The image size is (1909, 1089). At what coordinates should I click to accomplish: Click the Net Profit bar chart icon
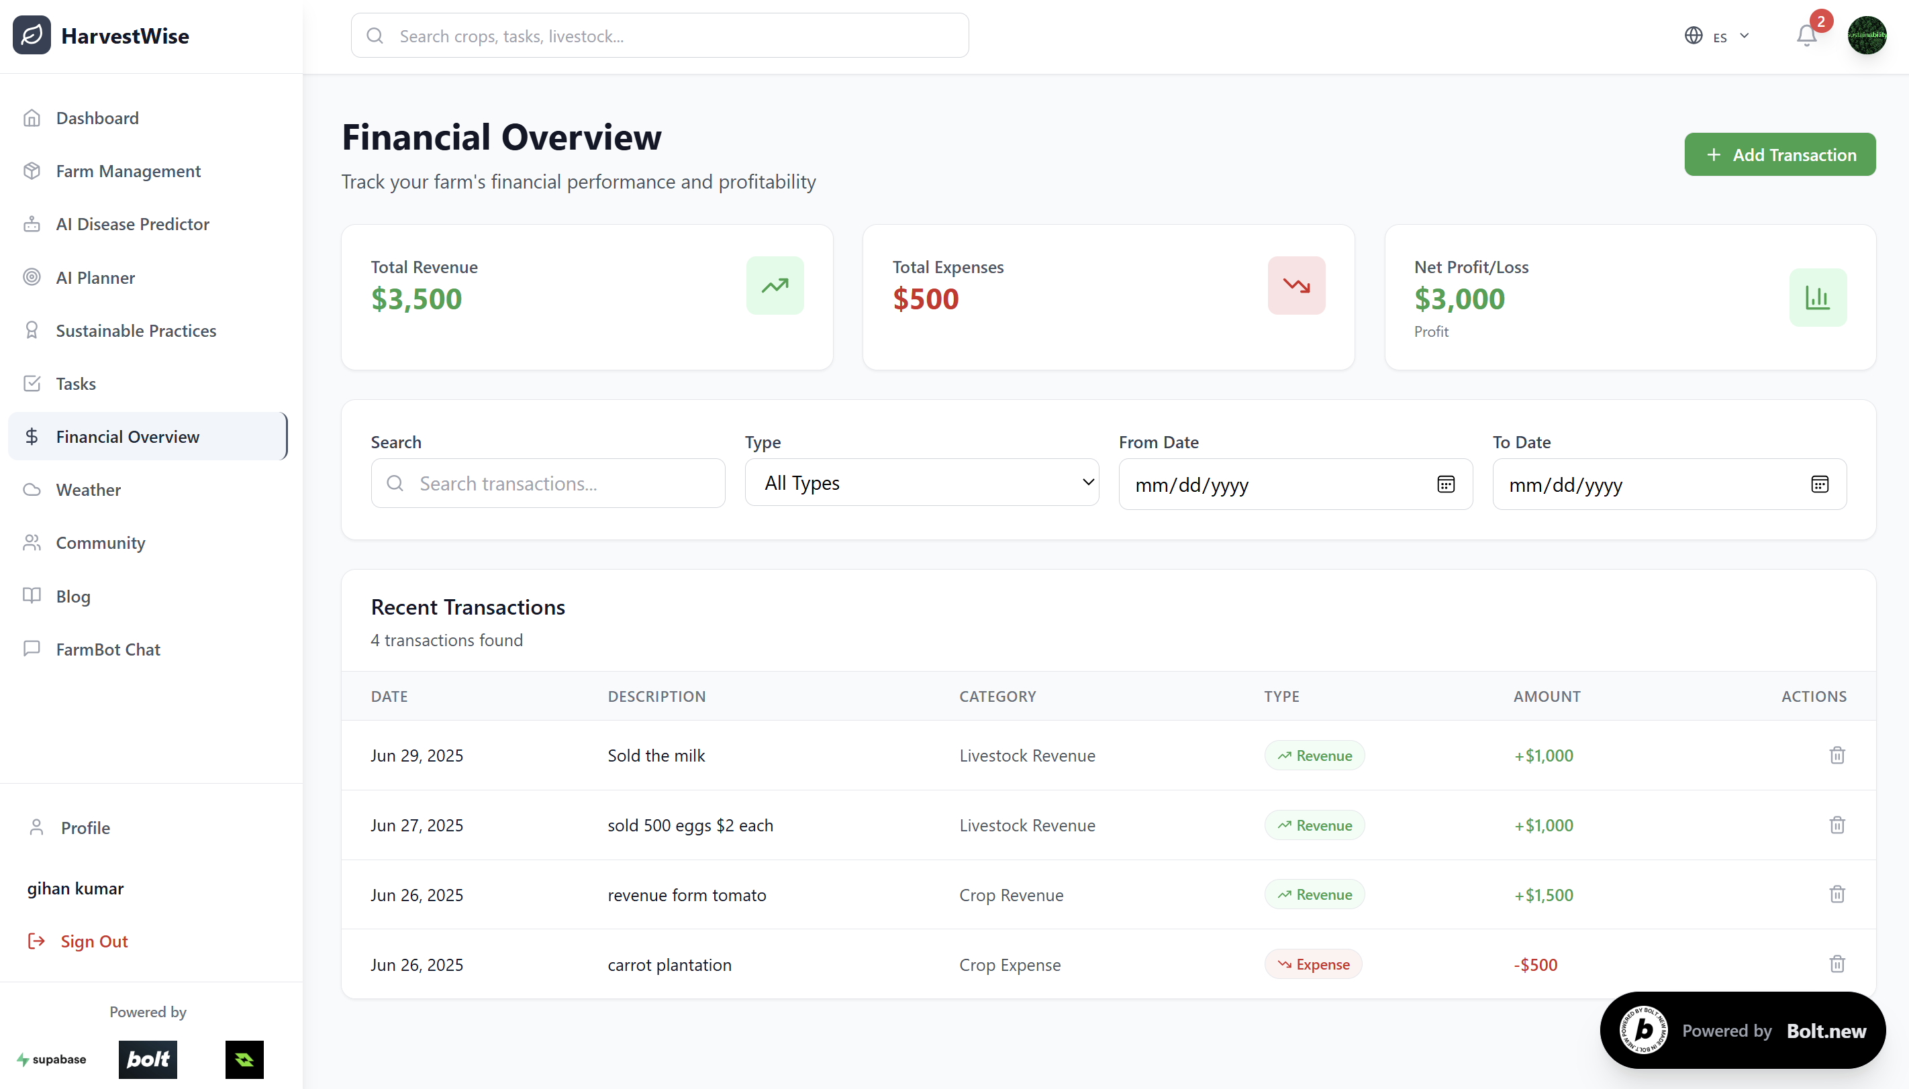tap(1817, 298)
